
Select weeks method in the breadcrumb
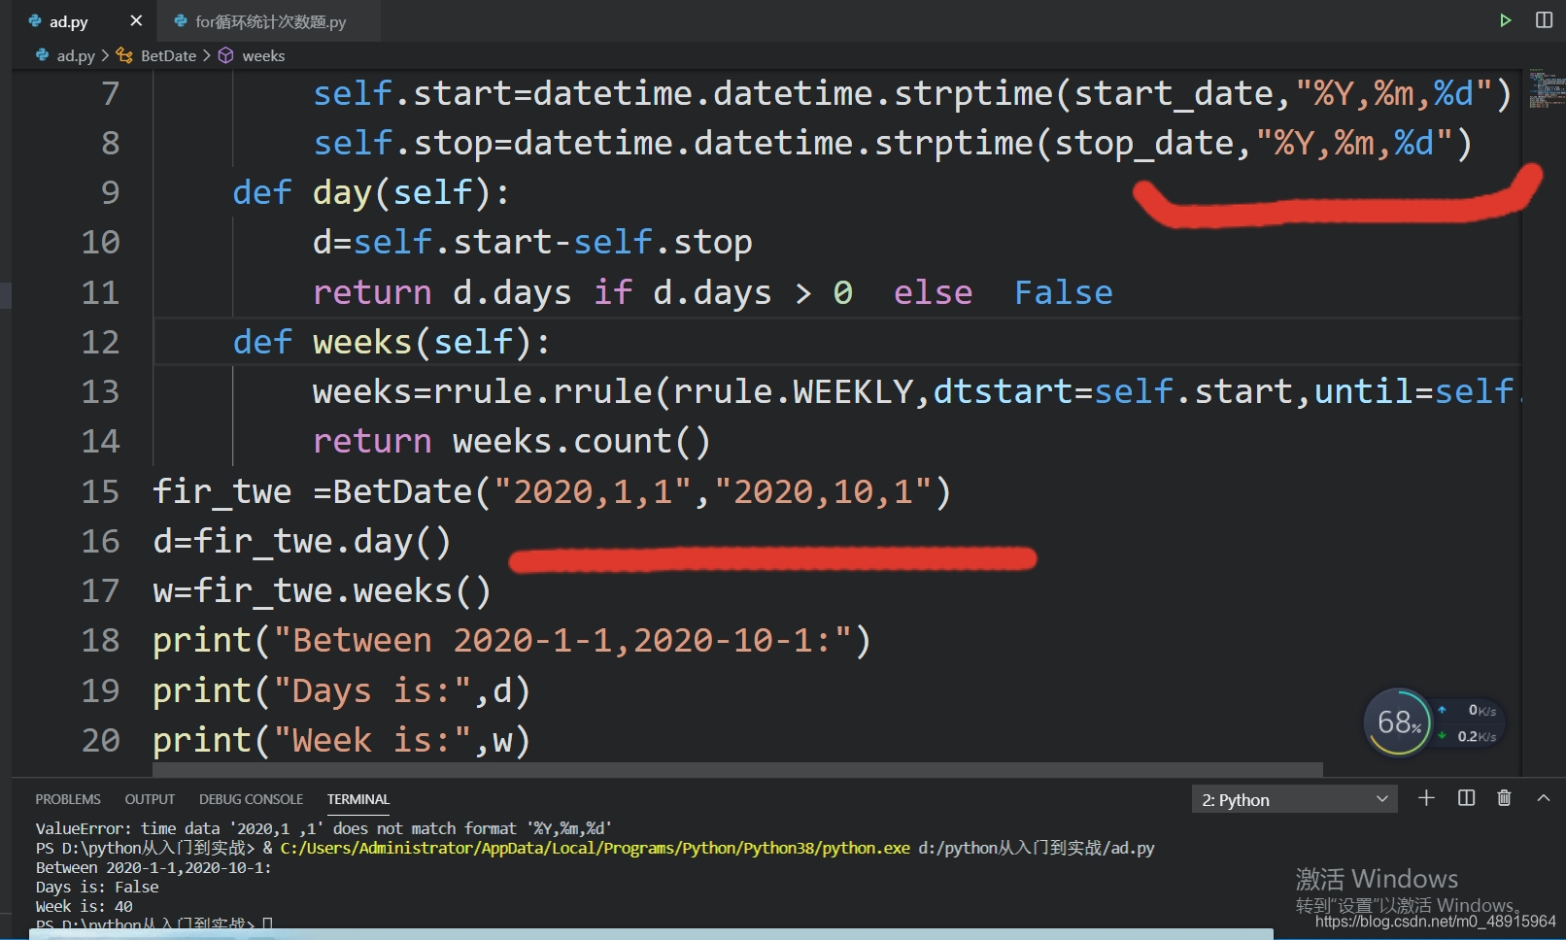(263, 56)
